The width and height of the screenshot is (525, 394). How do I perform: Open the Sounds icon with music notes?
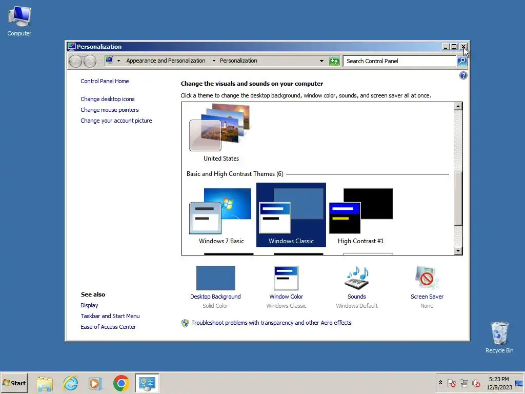[x=357, y=278]
